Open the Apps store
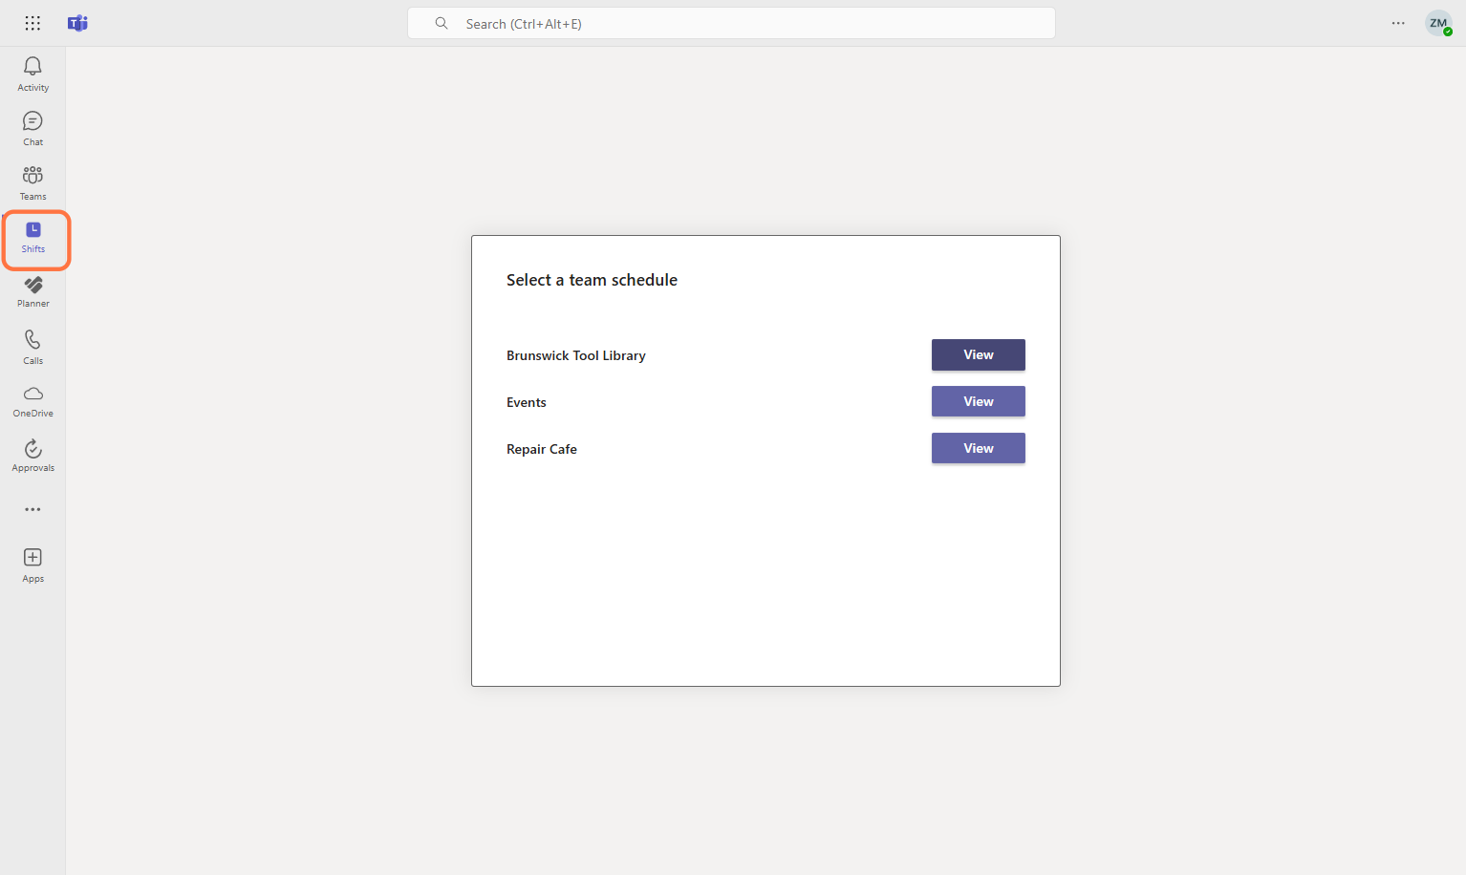This screenshot has width=1466, height=875. 32,565
